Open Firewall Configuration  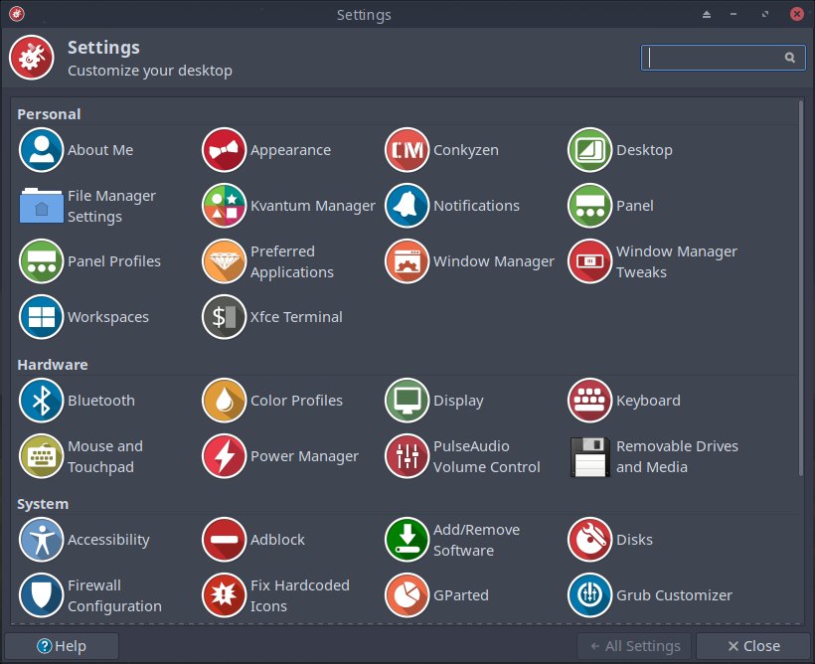[x=41, y=595]
